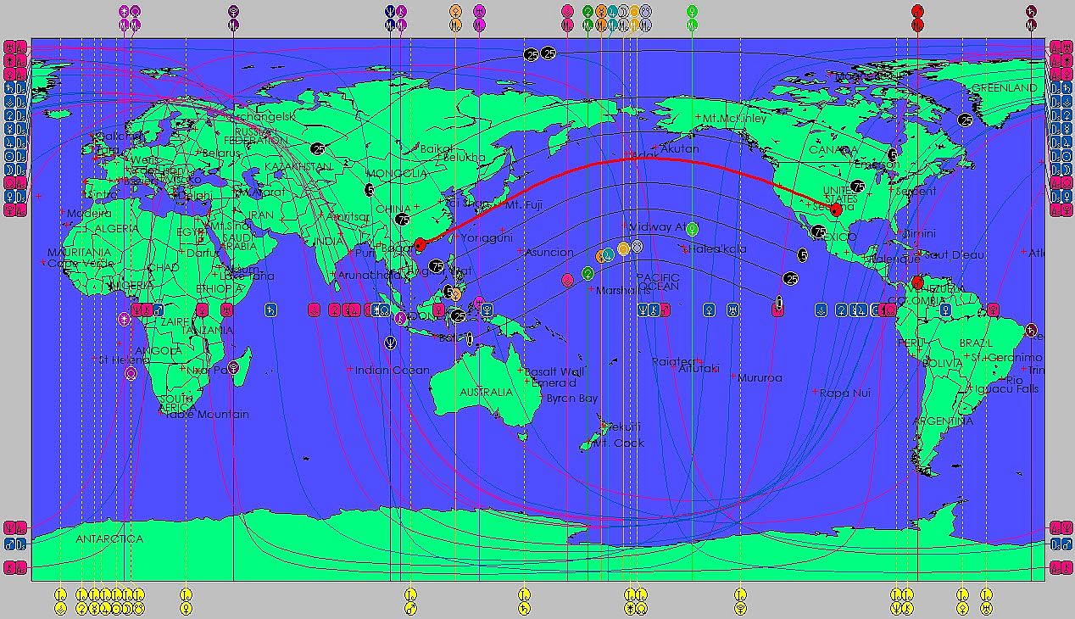
Task: Select the Mururoa place label
Action: (760, 377)
